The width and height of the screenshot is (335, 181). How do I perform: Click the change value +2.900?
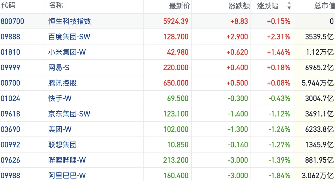pyautogui.click(x=237, y=37)
